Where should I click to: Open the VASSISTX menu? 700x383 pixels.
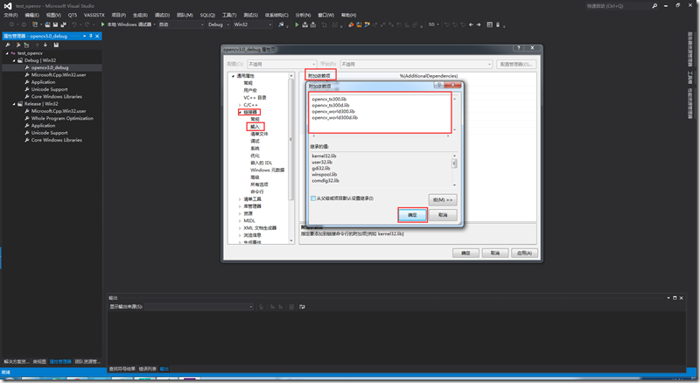(94, 15)
